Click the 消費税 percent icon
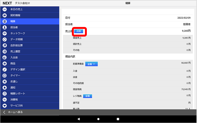 click(x=5, y=99)
